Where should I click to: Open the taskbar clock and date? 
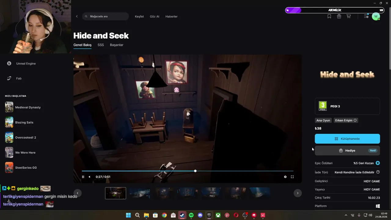(382, 215)
